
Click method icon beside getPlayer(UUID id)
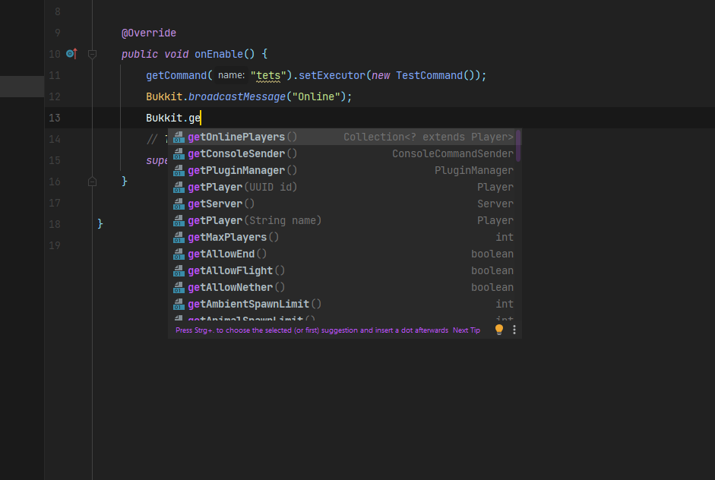point(179,187)
